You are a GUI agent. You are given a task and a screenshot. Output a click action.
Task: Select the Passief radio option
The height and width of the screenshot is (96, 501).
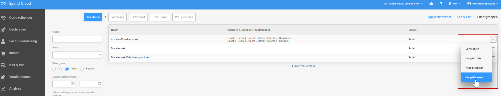82,69
